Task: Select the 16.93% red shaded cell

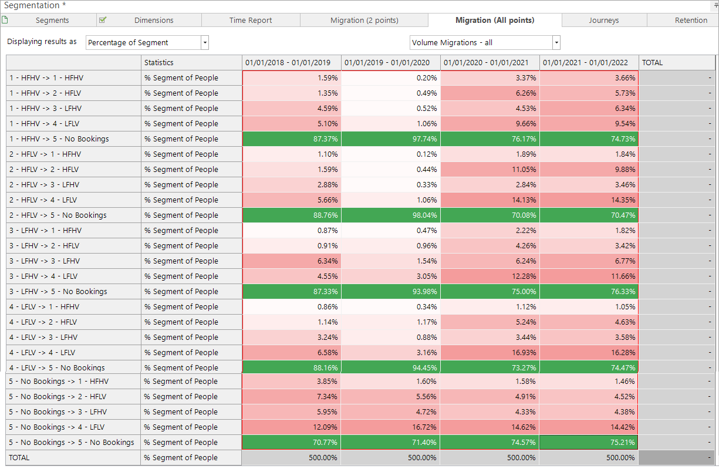Action: pyautogui.click(x=490, y=353)
